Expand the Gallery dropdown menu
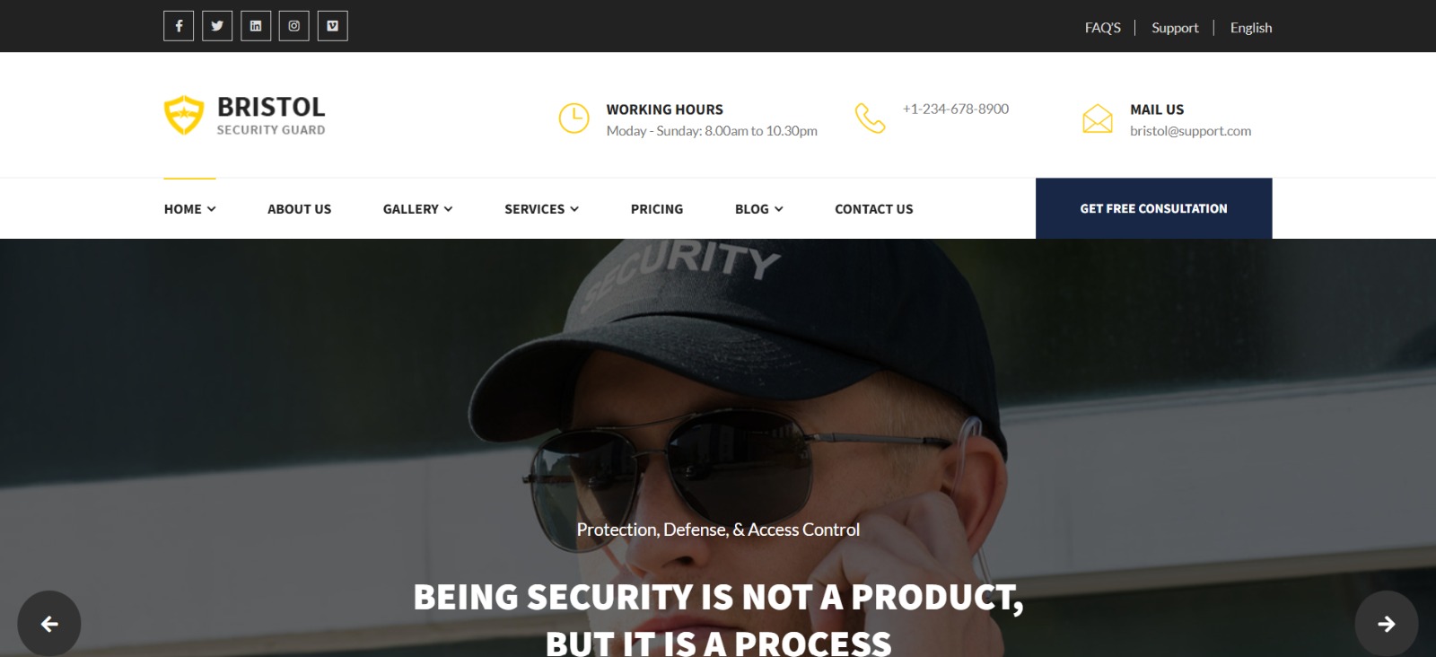The image size is (1436, 657). (418, 209)
